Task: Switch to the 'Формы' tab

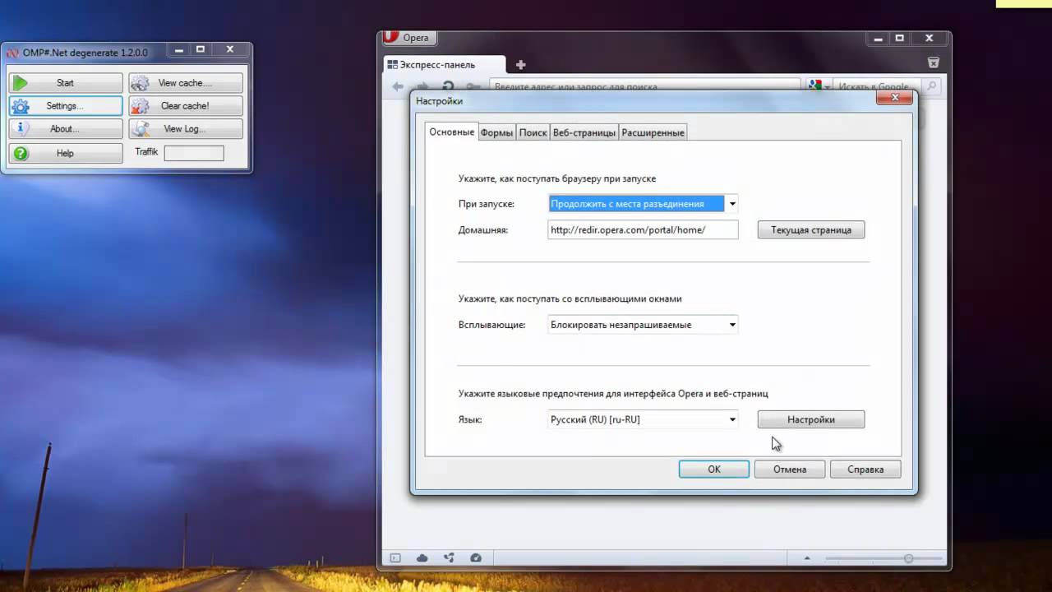Action: pos(496,132)
